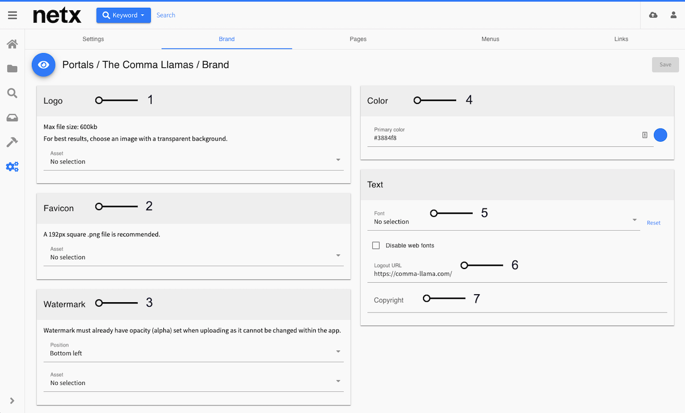Viewport: 685px width, 413px height.
Task: Open the Logo Asset dropdown
Action: (x=194, y=159)
